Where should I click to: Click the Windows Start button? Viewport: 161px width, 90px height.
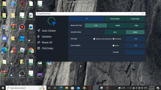[3, 88]
